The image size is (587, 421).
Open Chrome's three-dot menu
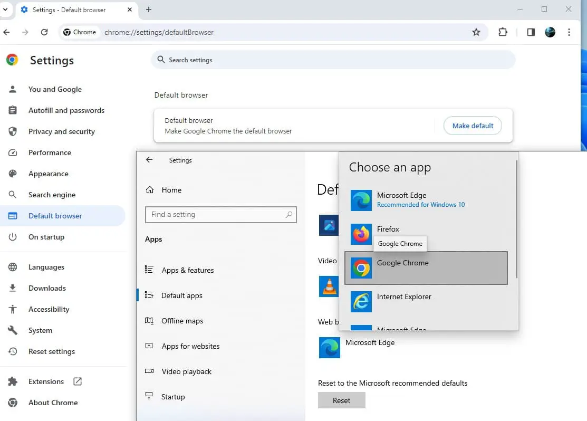569,32
